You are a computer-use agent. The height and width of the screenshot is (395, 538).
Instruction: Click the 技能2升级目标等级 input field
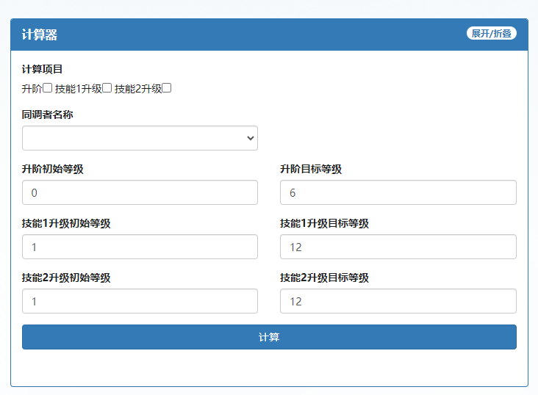tap(398, 301)
